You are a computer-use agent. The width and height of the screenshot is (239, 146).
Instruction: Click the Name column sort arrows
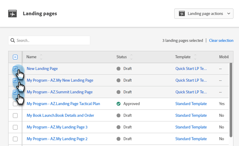tap(41, 57)
